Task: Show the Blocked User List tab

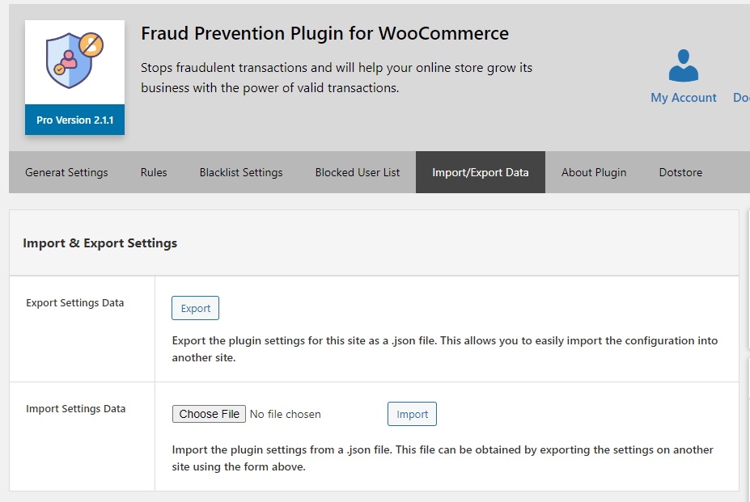Action: 358,172
